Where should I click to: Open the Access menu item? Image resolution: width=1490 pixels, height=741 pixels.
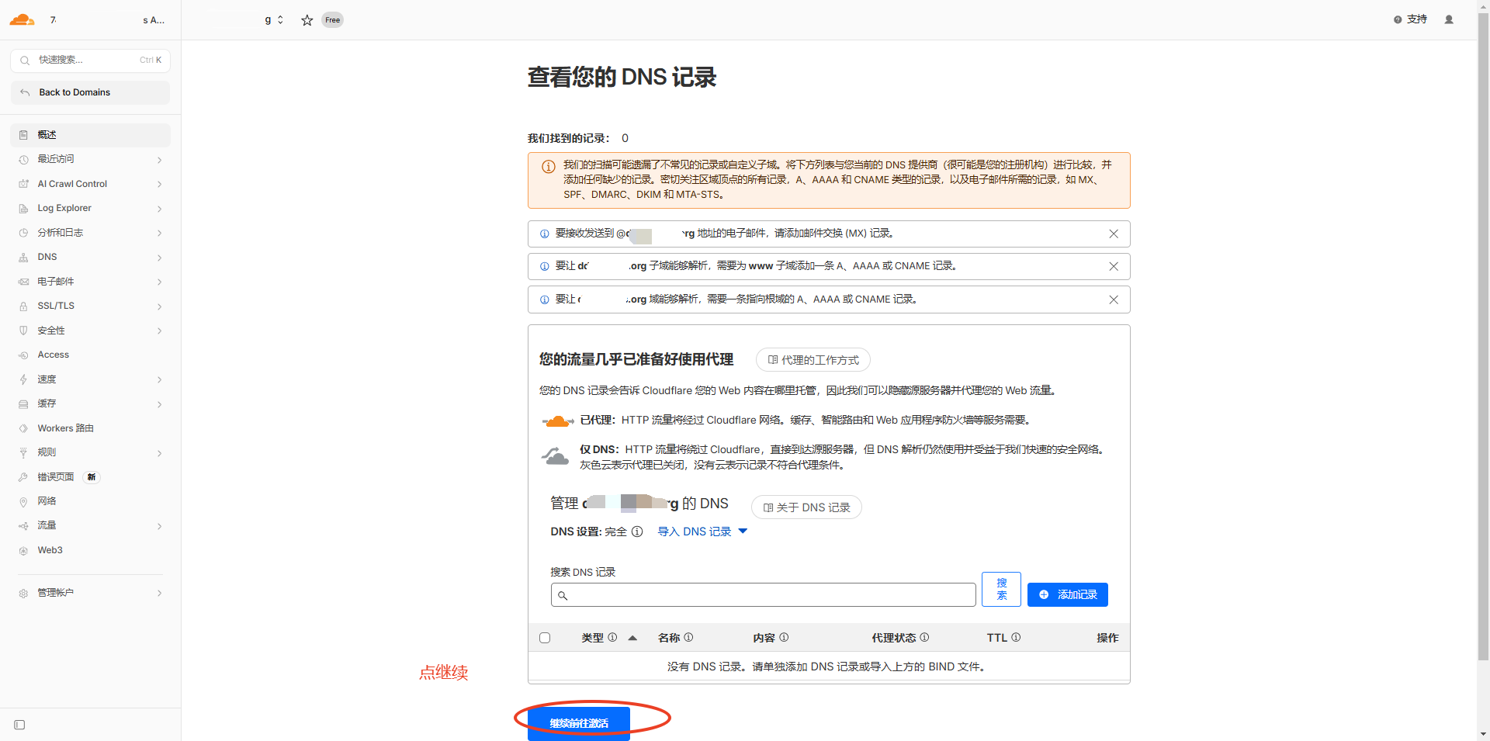[54, 355]
